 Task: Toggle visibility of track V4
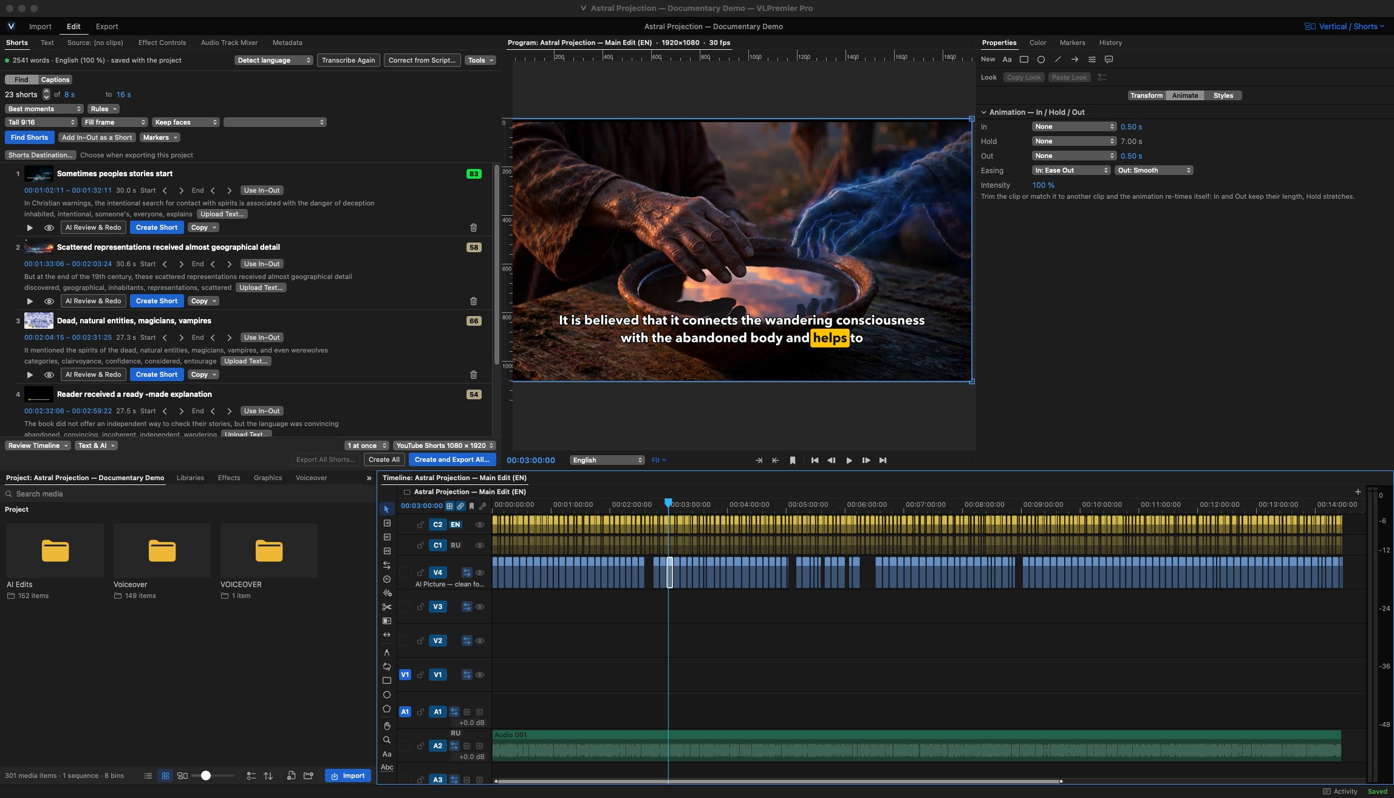[x=479, y=573]
